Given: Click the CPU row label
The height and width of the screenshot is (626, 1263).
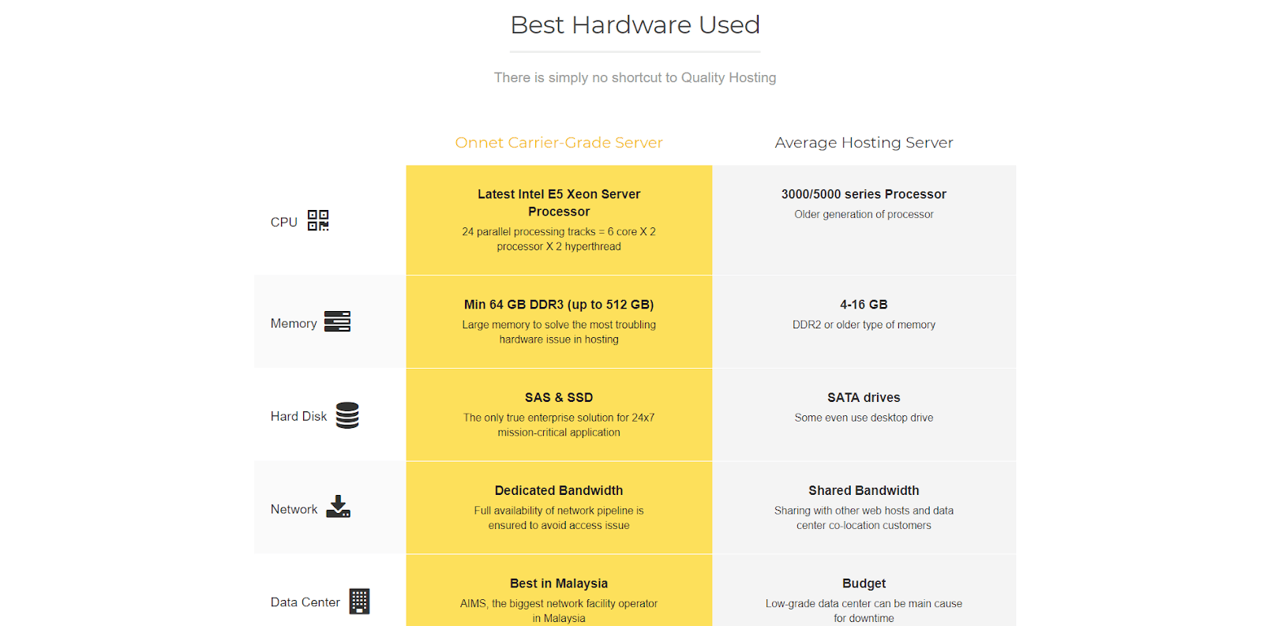Looking at the screenshot, I should tap(284, 222).
